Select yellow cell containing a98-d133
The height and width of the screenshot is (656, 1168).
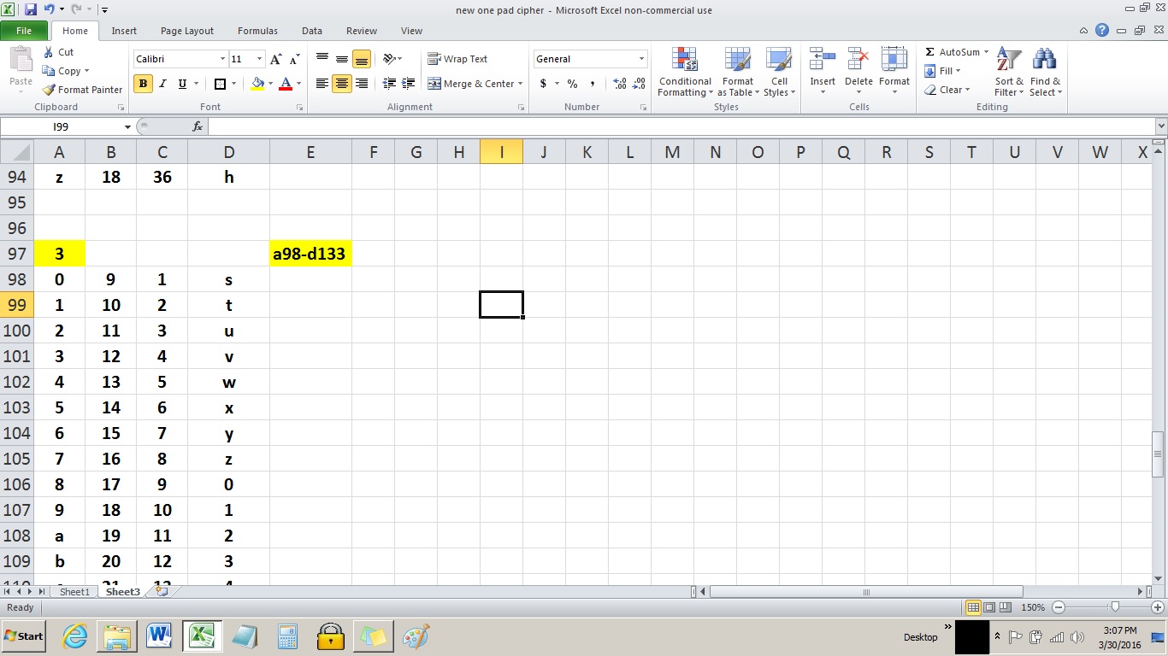(x=310, y=254)
